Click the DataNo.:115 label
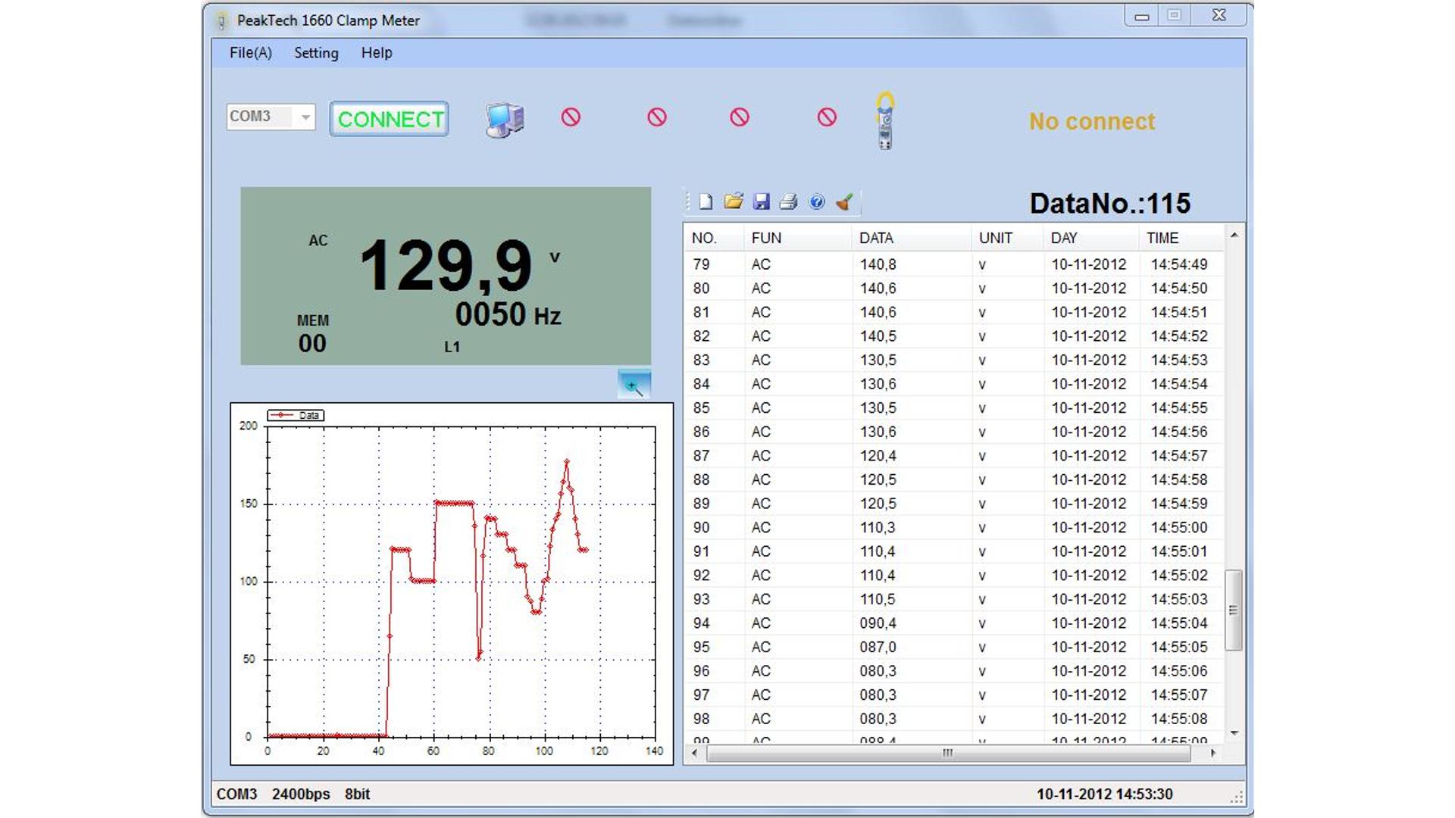The image size is (1455, 818). (1109, 203)
